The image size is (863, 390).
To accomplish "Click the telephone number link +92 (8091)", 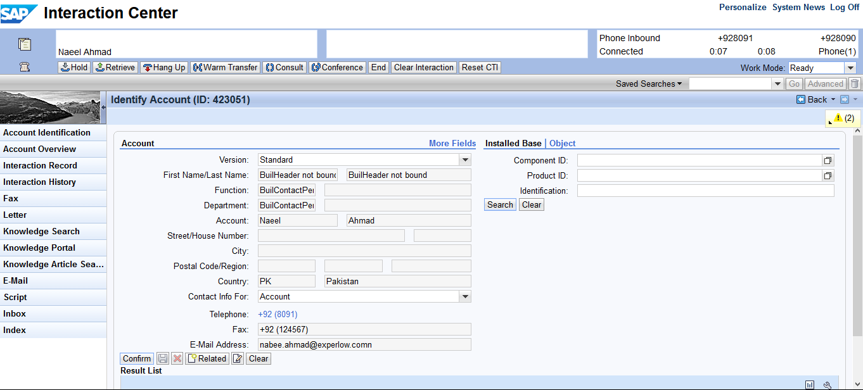I will pyautogui.click(x=278, y=314).
